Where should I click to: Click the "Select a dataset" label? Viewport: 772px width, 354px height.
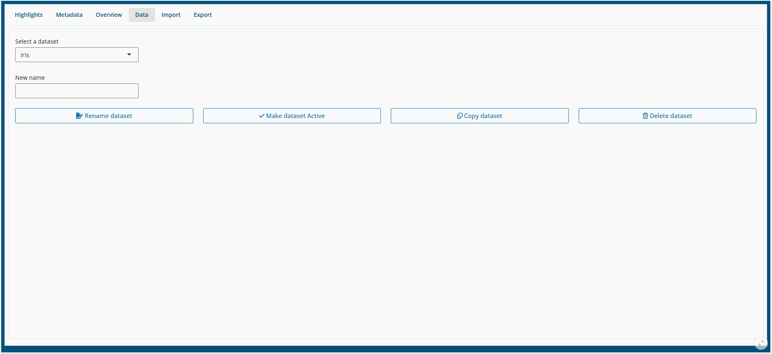click(x=37, y=42)
